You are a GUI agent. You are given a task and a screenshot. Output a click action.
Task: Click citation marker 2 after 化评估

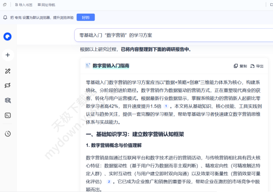pos(109,182)
